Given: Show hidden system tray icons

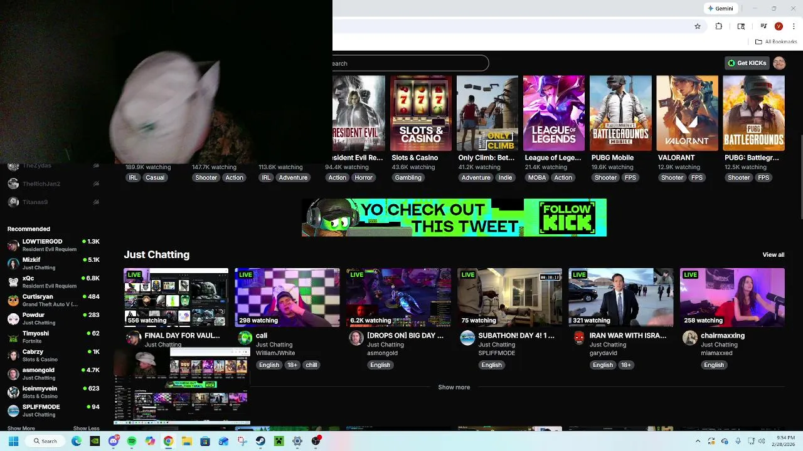Looking at the screenshot, I should click(x=698, y=441).
